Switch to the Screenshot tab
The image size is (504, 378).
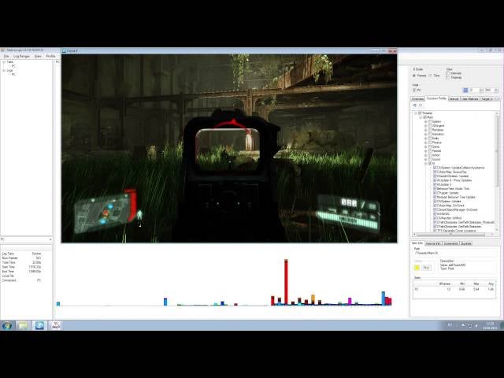pos(452,243)
